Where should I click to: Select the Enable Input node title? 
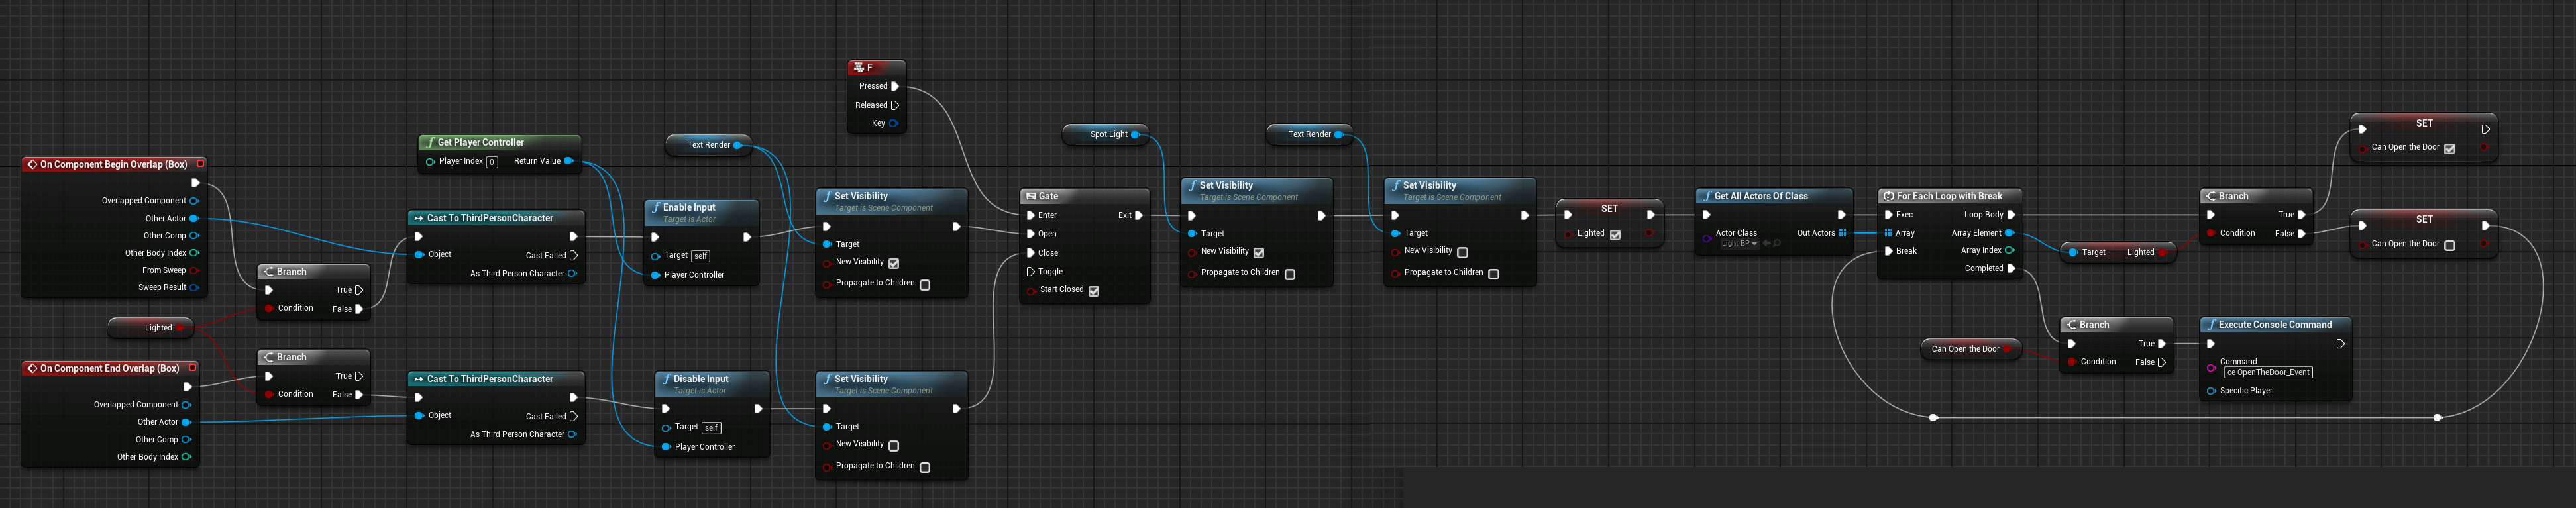tap(689, 208)
